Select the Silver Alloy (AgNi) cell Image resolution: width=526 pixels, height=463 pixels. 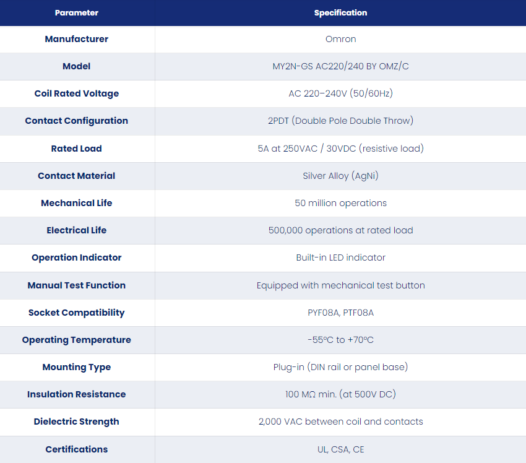point(340,176)
